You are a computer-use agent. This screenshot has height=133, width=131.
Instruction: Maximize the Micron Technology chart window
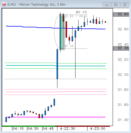(116, 5)
